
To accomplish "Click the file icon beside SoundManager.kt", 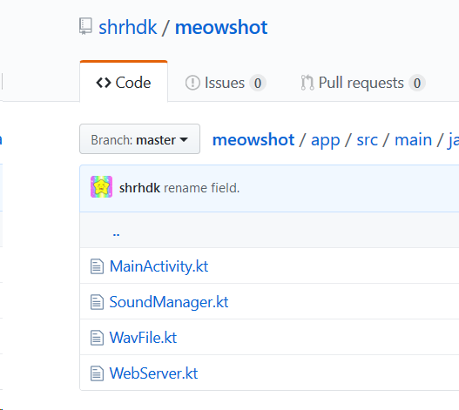I will tap(97, 302).
